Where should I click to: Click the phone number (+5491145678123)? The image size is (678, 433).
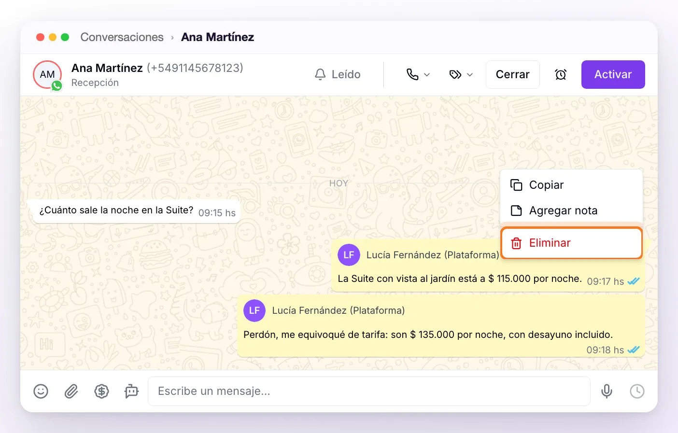click(x=195, y=68)
